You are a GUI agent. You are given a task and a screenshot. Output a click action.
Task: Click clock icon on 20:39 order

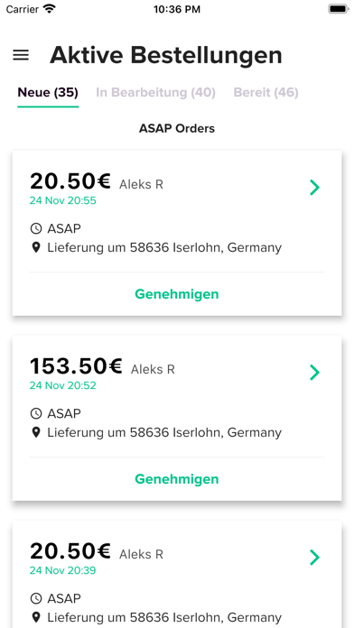pos(36,598)
